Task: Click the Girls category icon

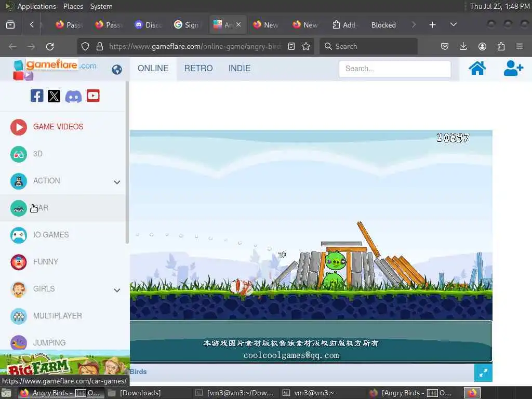Action: pos(19,289)
